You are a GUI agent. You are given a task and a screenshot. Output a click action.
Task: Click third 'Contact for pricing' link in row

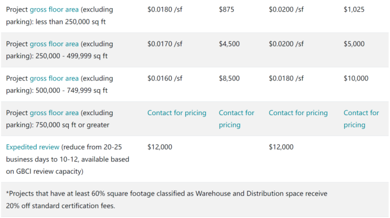(x=298, y=113)
